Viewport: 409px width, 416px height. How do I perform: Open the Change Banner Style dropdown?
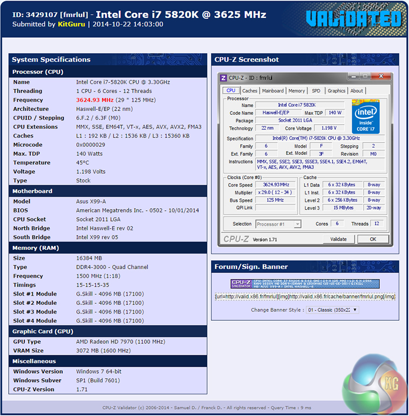(332, 310)
